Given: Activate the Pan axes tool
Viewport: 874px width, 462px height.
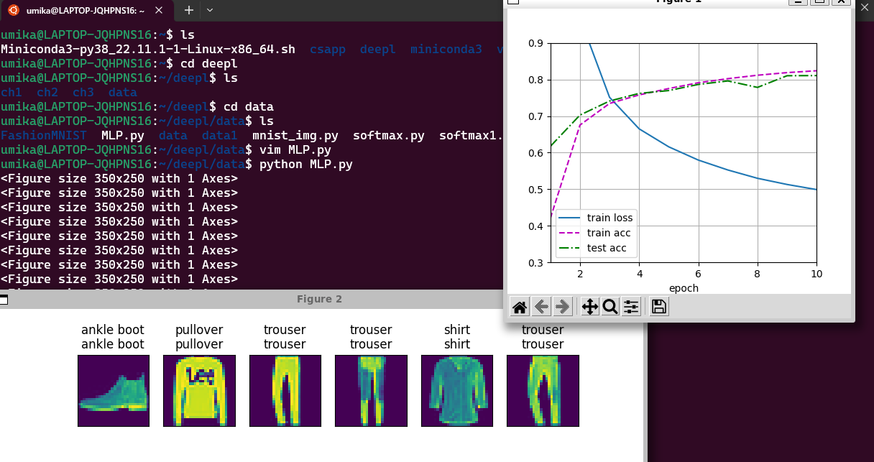Looking at the screenshot, I should pyautogui.click(x=589, y=308).
